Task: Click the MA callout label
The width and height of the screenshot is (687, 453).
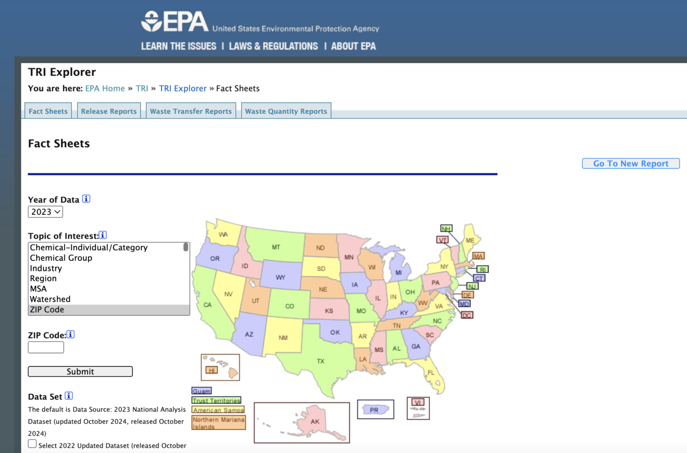Action: pyautogui.click(x=479, y=256)
